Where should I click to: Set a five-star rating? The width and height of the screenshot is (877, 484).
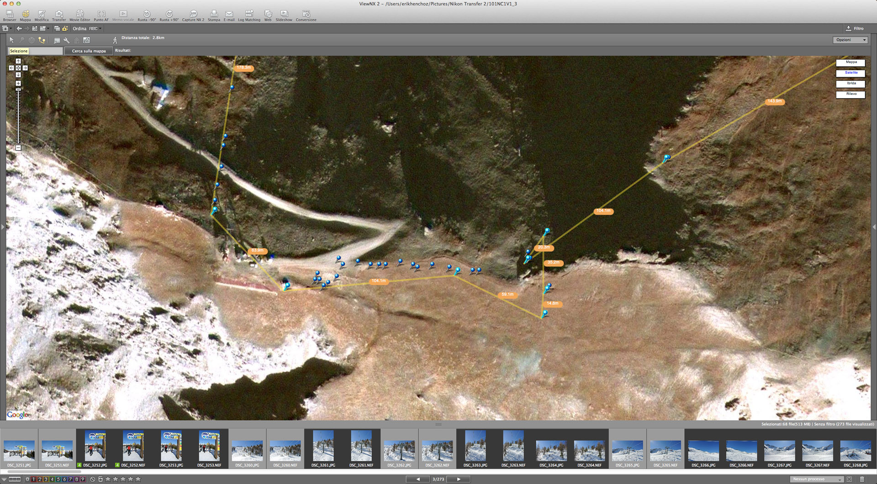click(x=138, y=479)
